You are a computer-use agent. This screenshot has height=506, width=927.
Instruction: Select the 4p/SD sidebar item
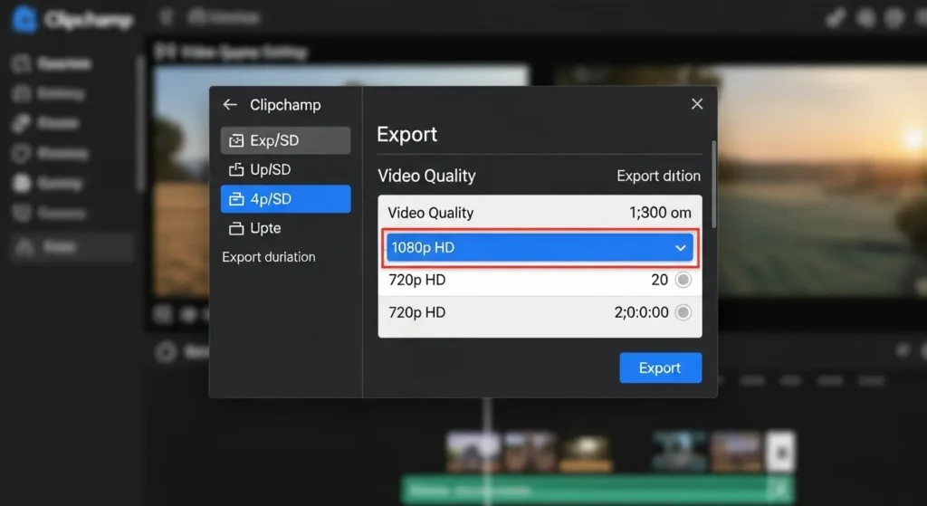285,198
